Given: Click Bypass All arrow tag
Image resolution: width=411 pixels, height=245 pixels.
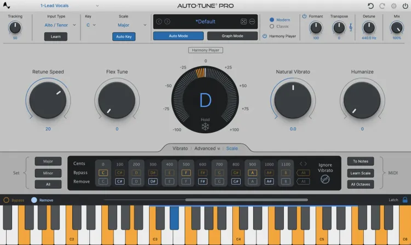Looking at the screenshot, I should [x=303, y=173].
